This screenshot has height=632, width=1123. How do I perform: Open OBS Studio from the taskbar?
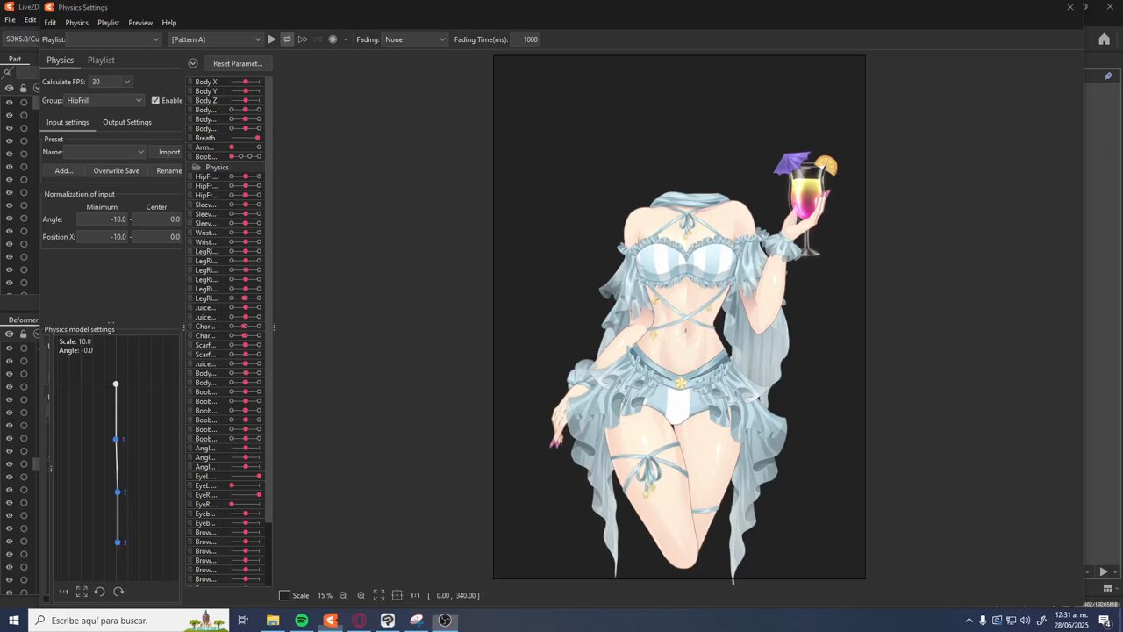445,621
